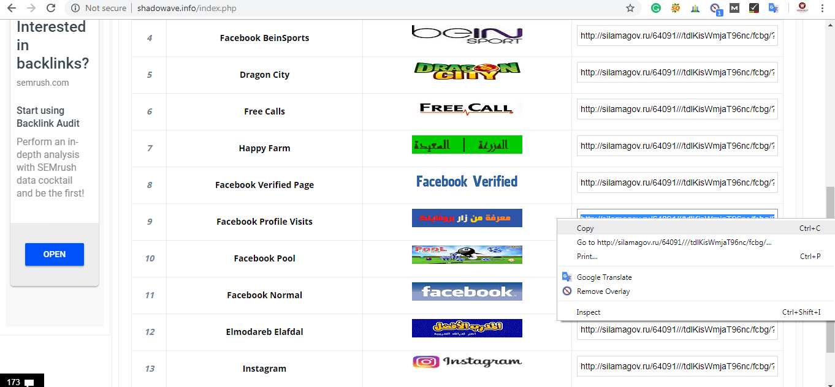Click the browser forward arrow
835x387 pixels.
click(31, 8)
